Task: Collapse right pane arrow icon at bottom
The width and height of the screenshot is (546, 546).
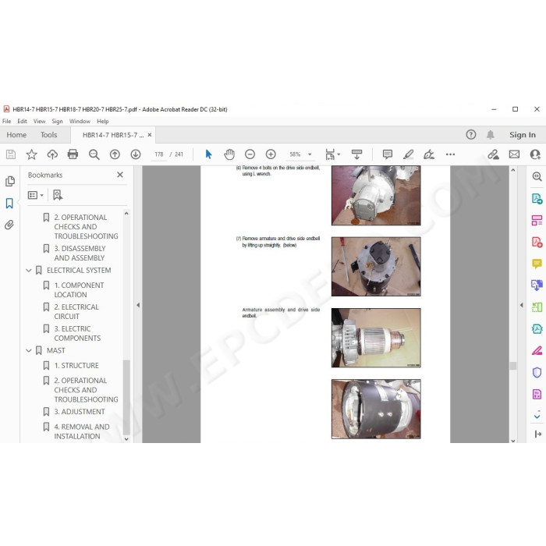Action: click(x=537, y=434)
